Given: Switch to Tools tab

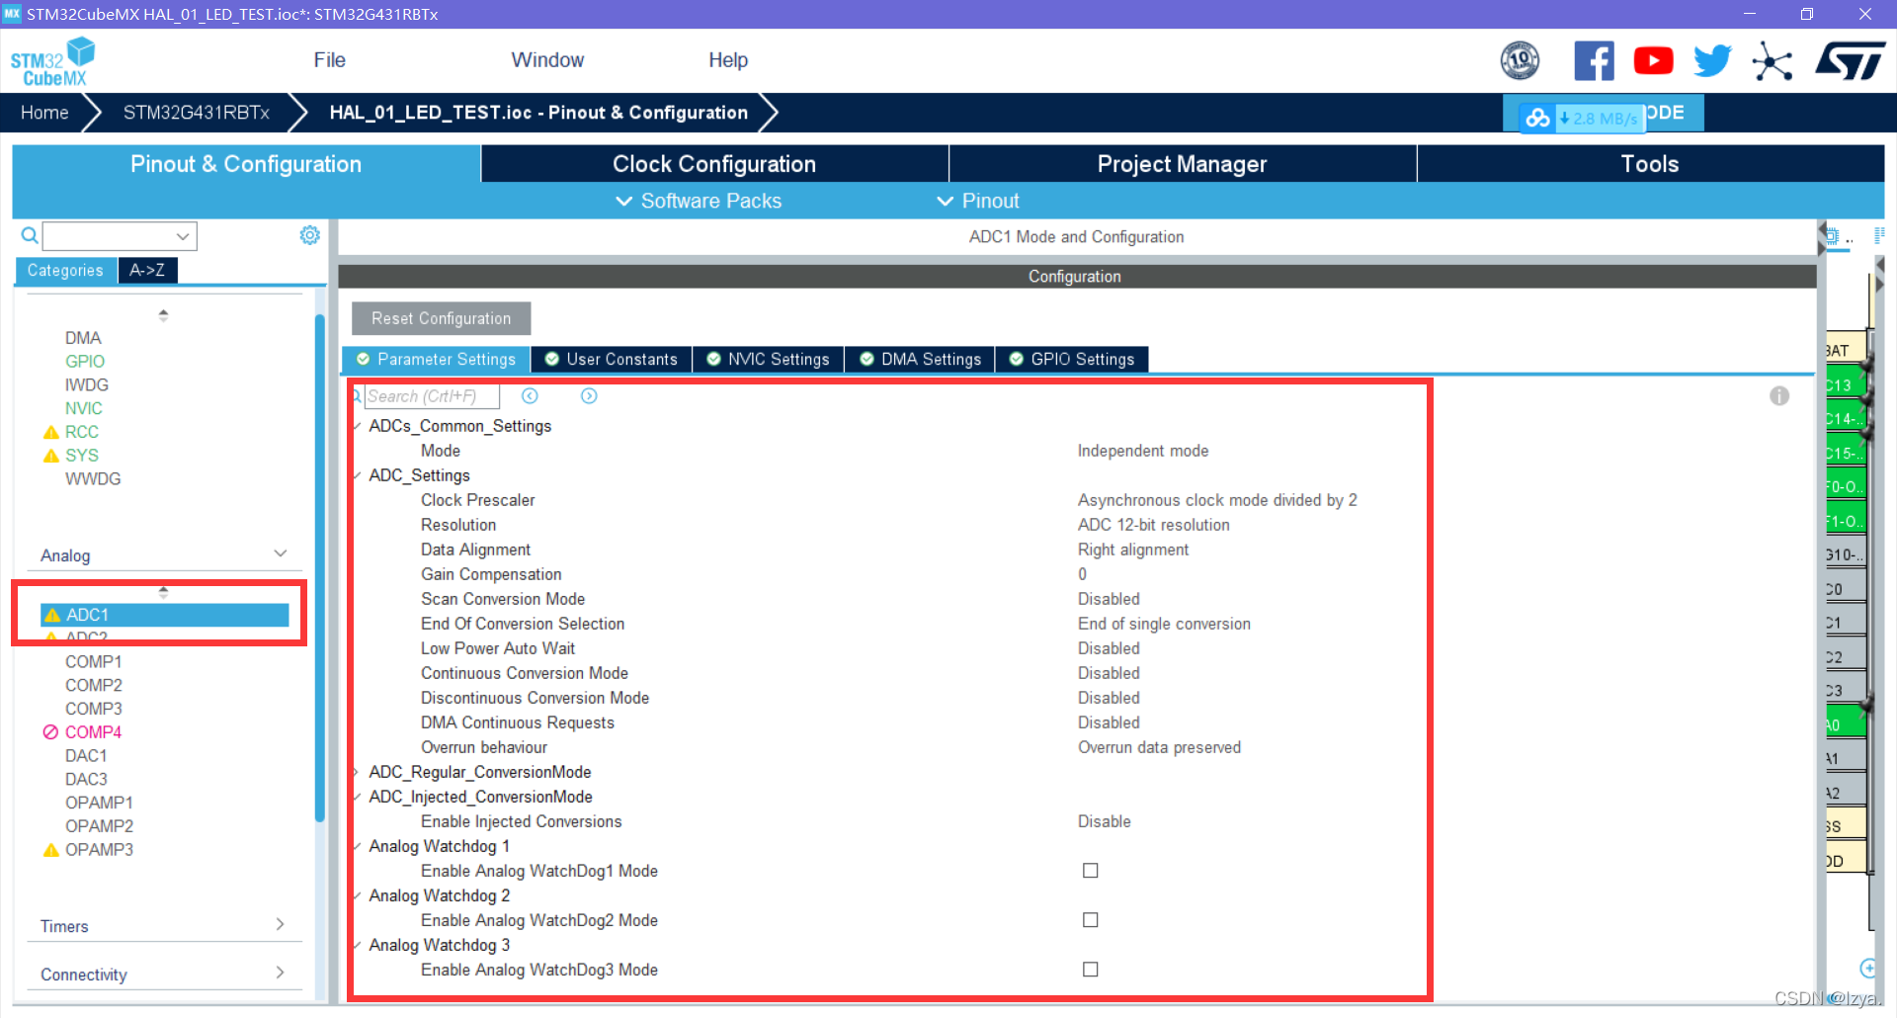Looking at the screenshot, I should [x=1650, y=164].
